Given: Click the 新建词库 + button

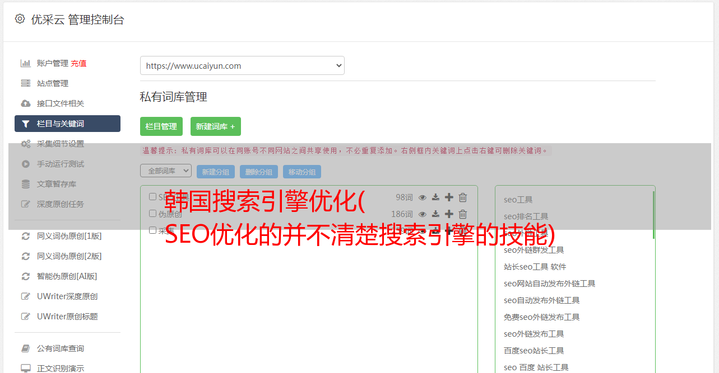Looking at the screenshot, I should click(x=216, y=126).
